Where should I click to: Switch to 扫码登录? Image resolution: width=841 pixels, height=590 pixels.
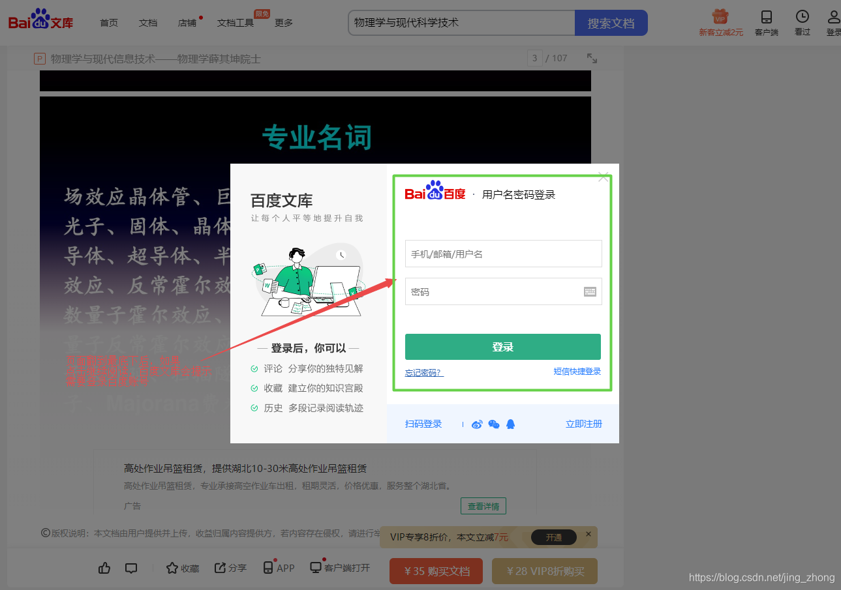click(423, 424)
